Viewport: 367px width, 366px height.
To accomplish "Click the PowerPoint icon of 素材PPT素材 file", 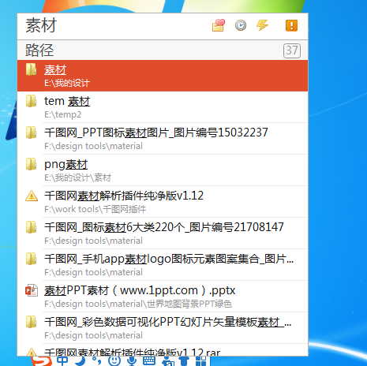I will [x=32, y=290].
